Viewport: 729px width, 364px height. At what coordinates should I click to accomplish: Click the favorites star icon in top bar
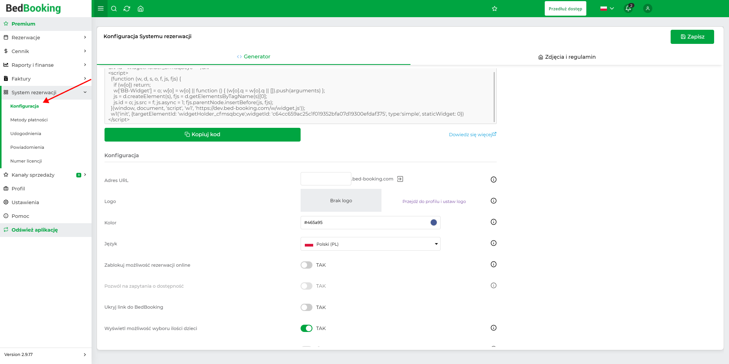[494, 8]
